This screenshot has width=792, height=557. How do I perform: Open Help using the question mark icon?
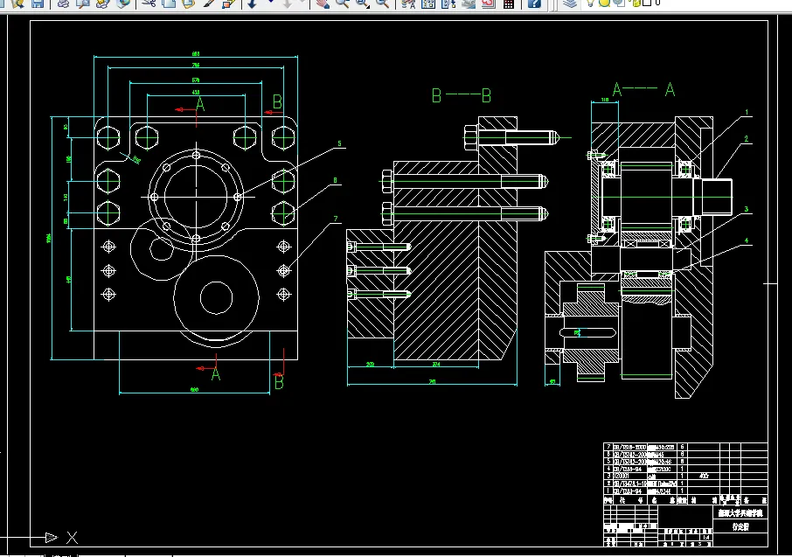[x=534, y=3]
